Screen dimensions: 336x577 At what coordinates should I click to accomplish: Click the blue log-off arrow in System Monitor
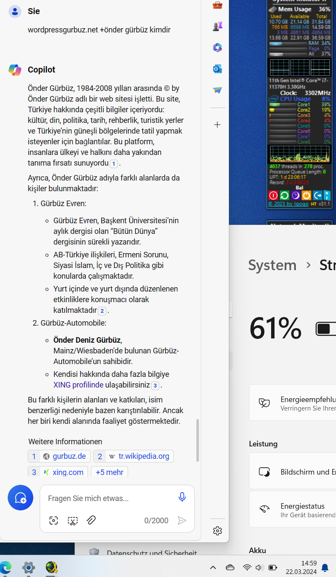point(318,195)
